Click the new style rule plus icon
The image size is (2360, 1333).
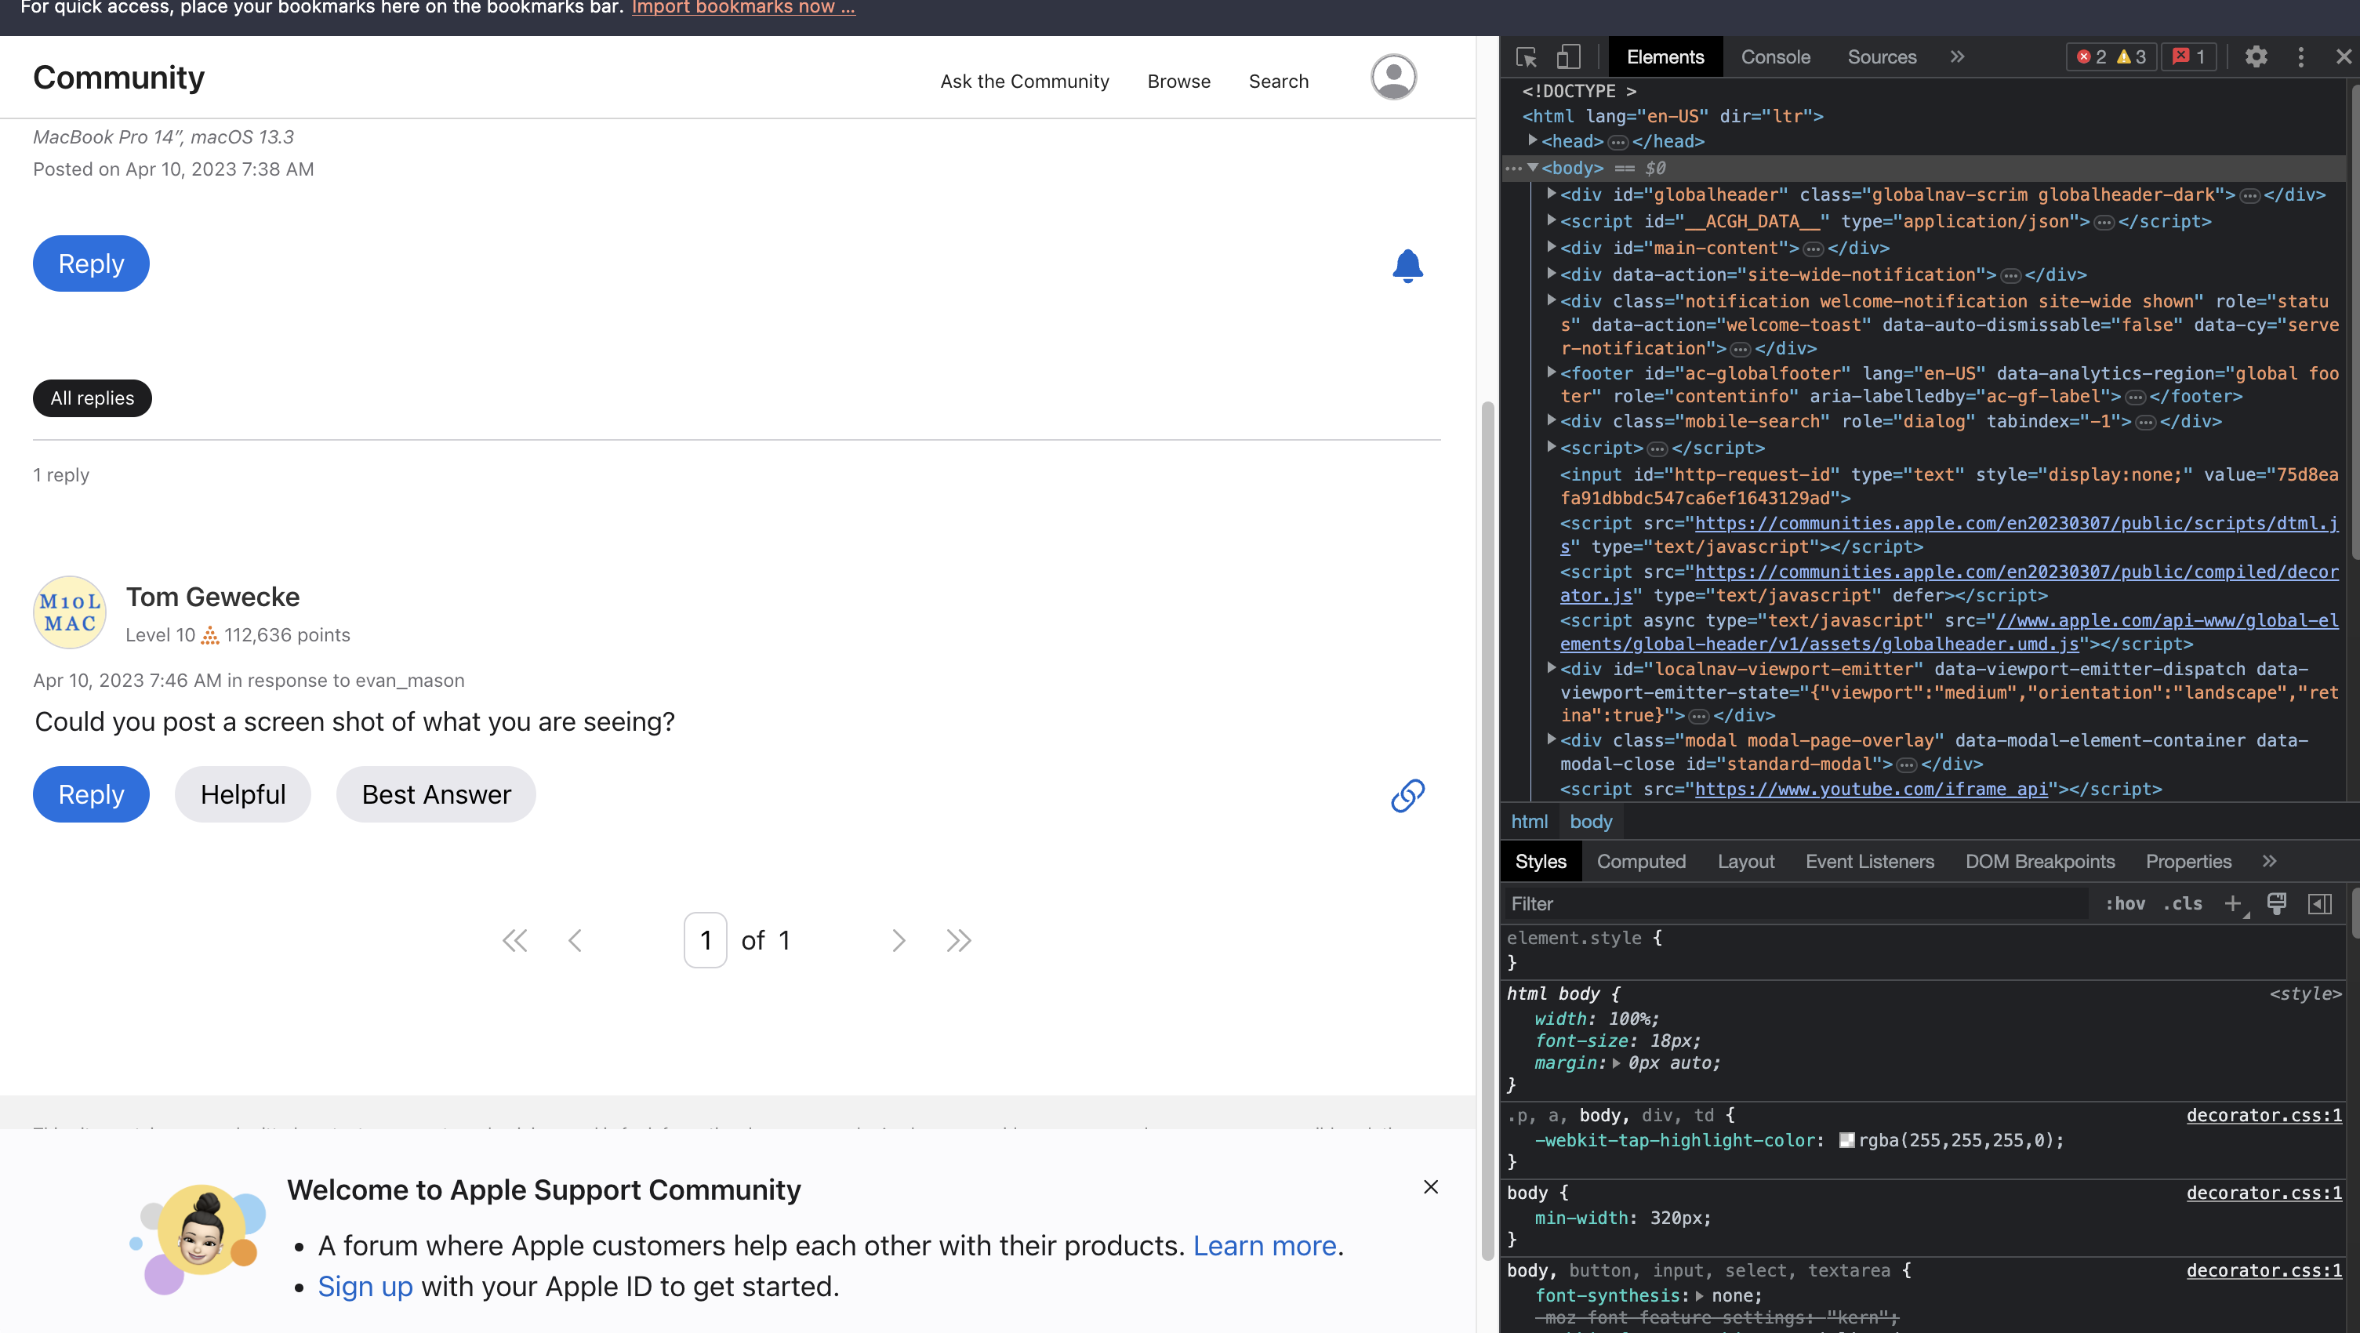[x=2233, y=903]
